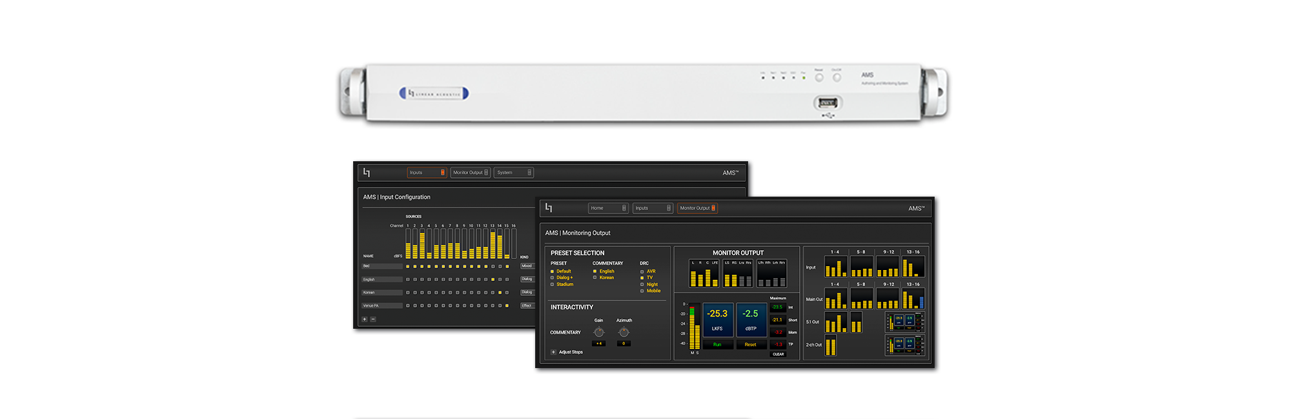Screen dimensions: 1291x419
Task: Open the Inputs tab in Monitoring Output window
Action: click(653, 208)
